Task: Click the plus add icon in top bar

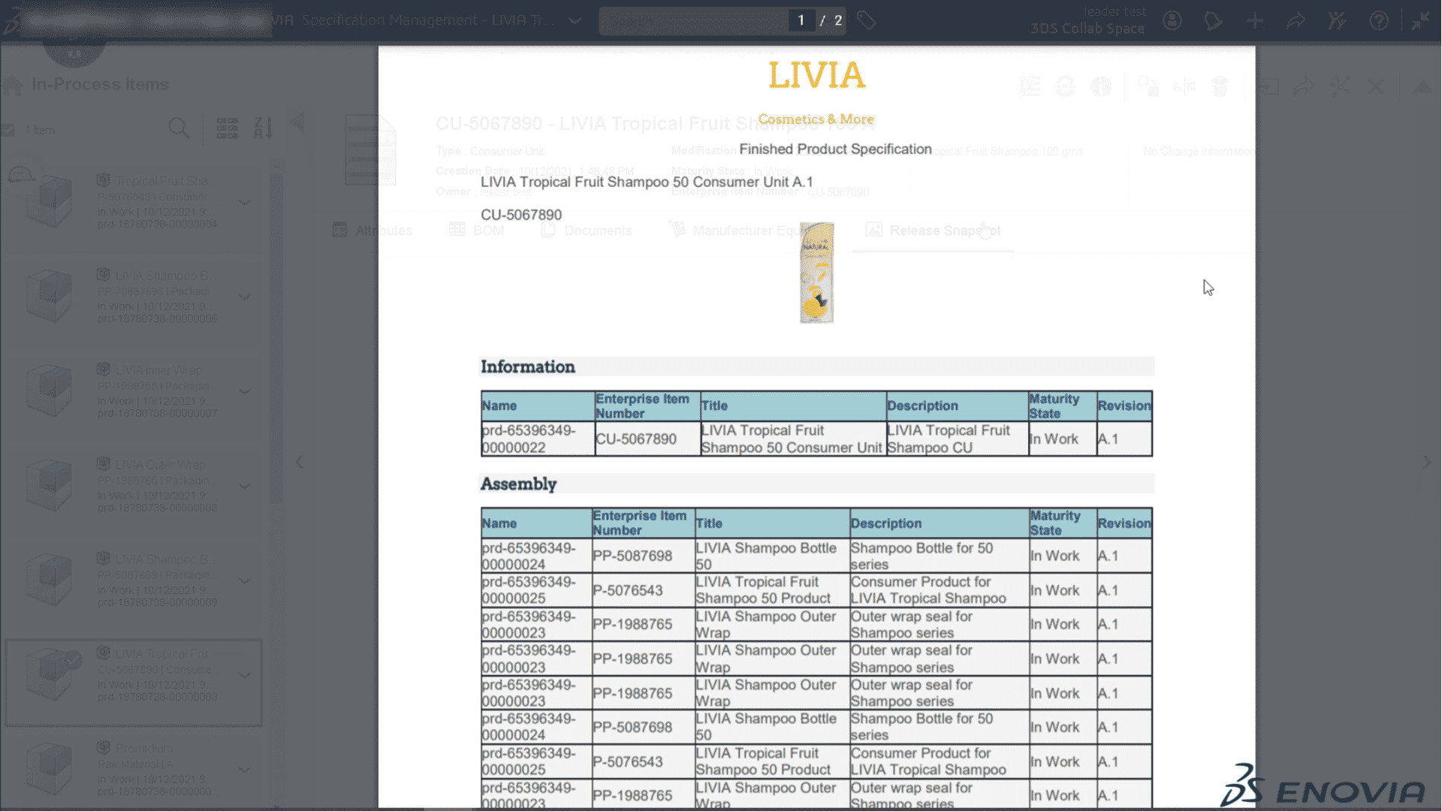Action: (1254, 20)
